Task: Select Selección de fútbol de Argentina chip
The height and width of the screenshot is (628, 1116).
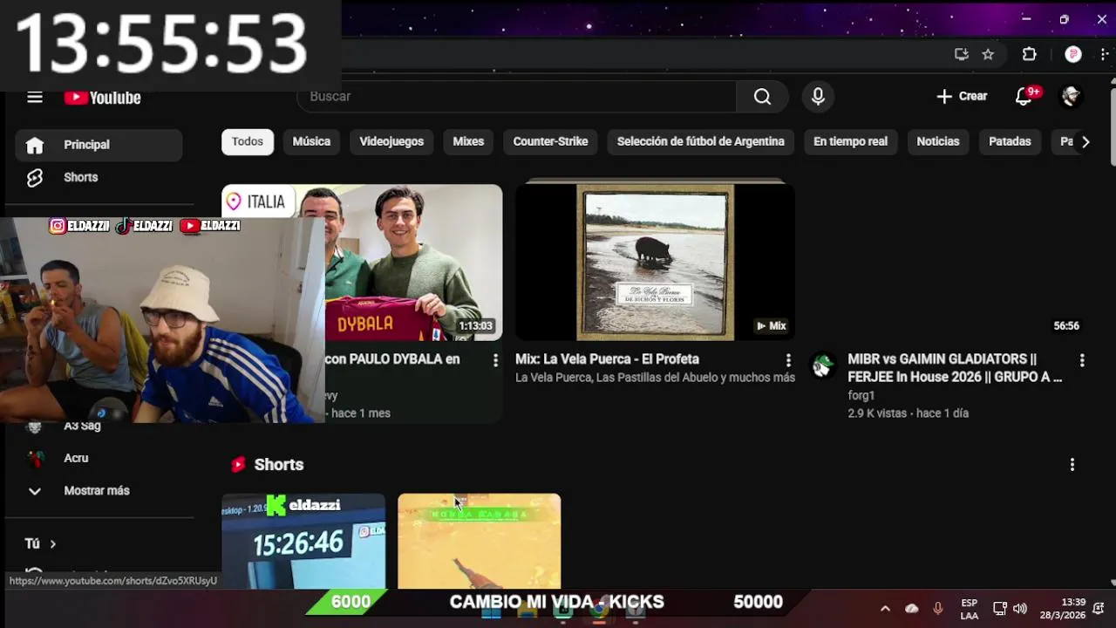Action: click(701, 141)
